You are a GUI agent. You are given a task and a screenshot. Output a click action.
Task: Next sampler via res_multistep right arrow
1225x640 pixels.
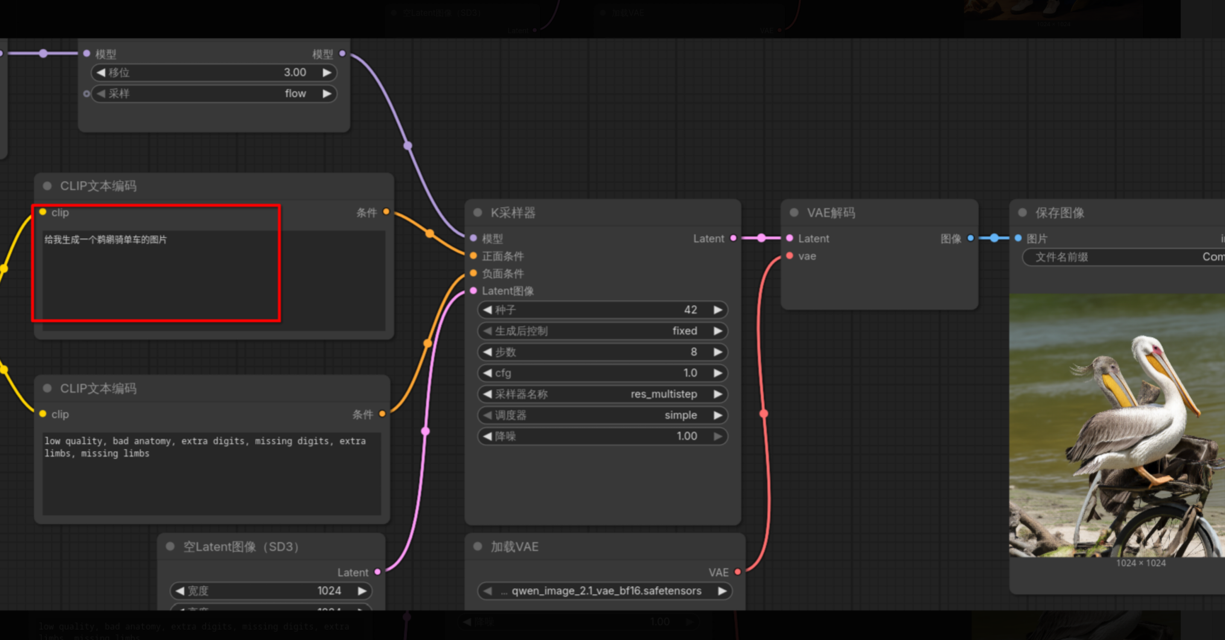point(718,394)
